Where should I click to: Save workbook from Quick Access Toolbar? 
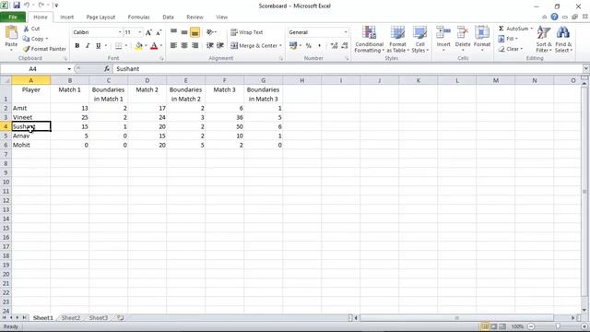tap(17, 6)
